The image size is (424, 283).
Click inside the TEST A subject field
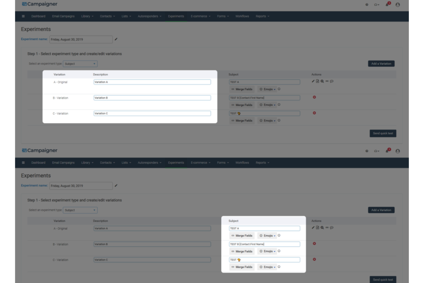pyautogui.click(x=264, y=82)
